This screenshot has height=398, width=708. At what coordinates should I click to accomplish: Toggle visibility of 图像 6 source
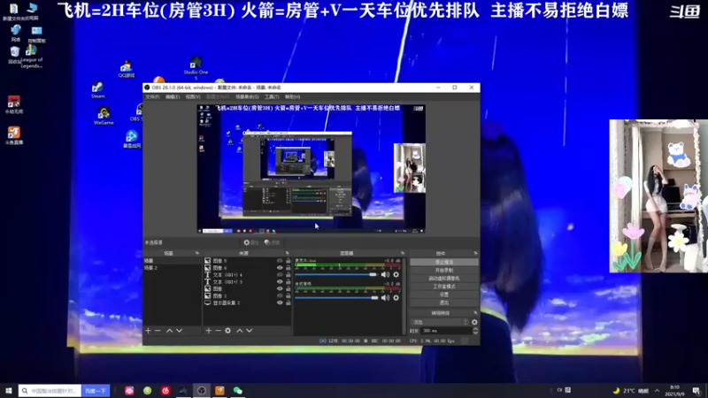[280, 268]
